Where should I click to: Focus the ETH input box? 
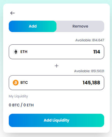pos(56,52)
